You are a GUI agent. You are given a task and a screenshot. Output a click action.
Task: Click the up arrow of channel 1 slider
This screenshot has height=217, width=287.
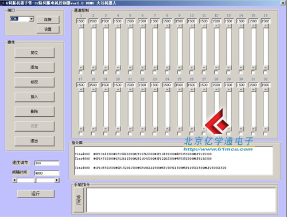[x=81, y=26]
